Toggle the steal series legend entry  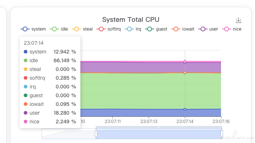(82, 29)
